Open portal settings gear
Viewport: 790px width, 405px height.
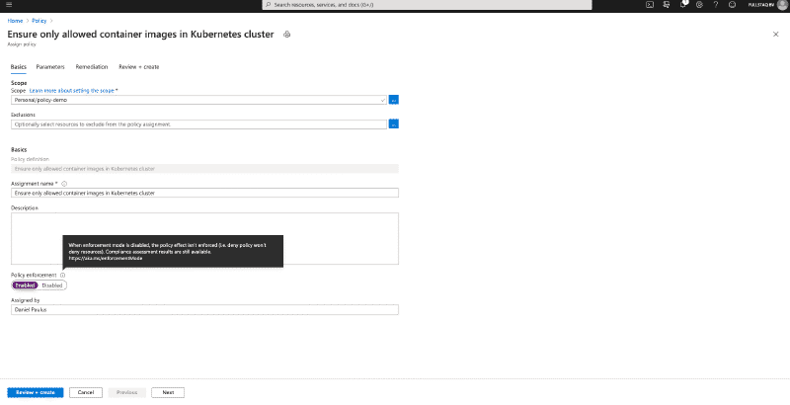[699, 5]
